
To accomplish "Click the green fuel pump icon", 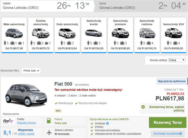I will (49, 121).
